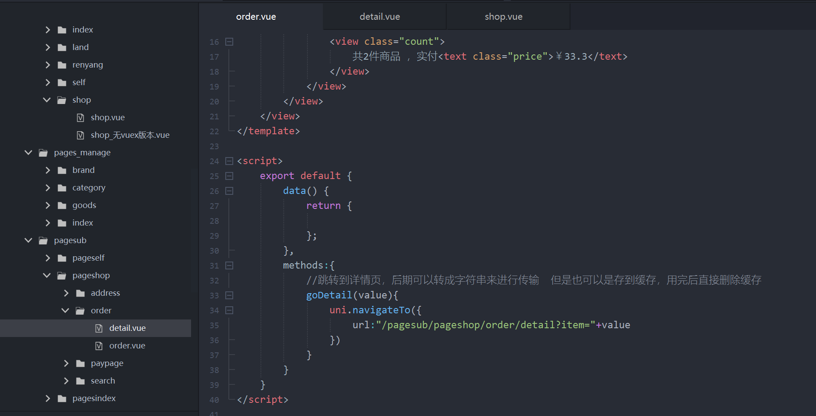Click the pages_manage open folder icon
The image size is (816, 416).
click(43, 153)
